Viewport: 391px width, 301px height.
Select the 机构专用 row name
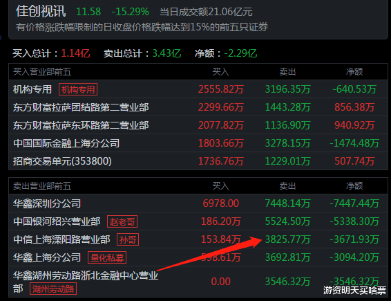click(x=32, y=89)
